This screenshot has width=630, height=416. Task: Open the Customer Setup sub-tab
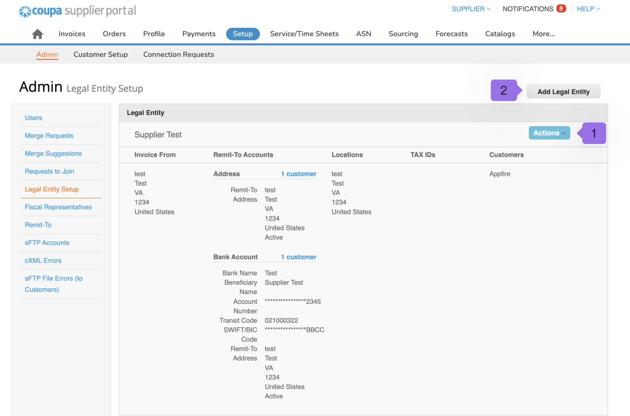pyautogui.click(x=101, y=54)
